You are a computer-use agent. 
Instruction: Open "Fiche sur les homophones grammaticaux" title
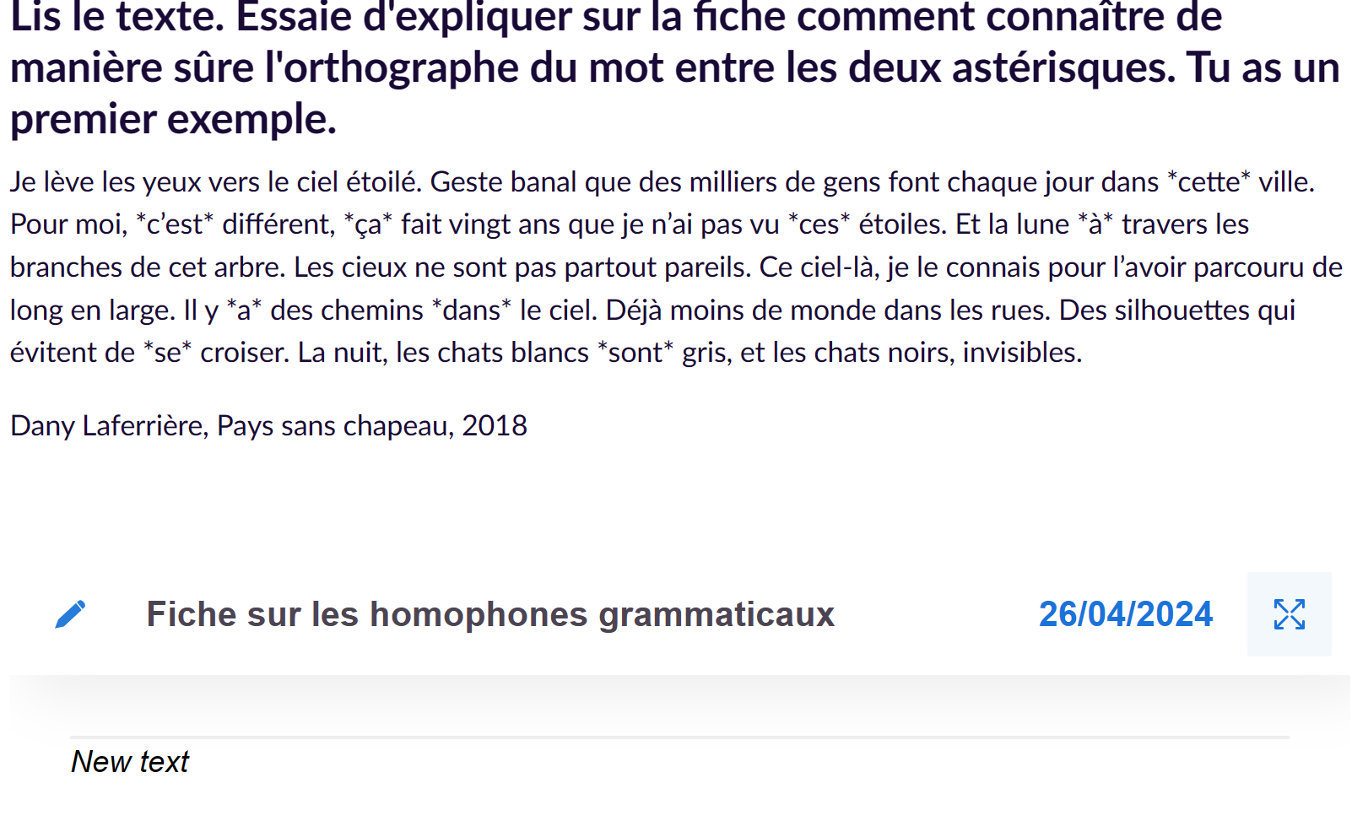point(490,614)
